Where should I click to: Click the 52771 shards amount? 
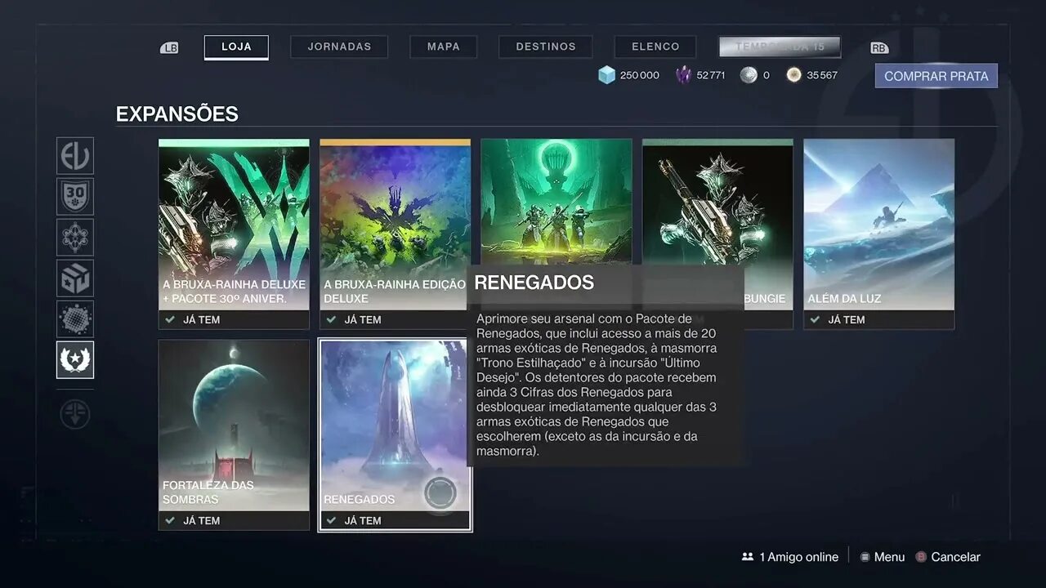(x=711, y=75)
